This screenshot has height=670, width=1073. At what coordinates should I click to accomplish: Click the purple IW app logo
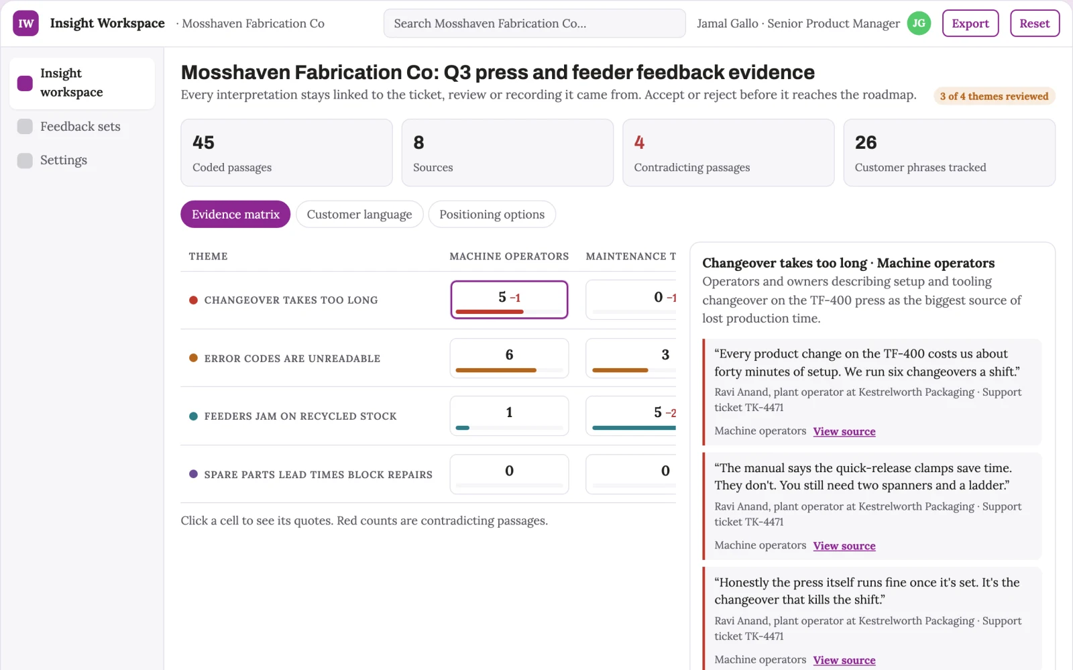25,23
